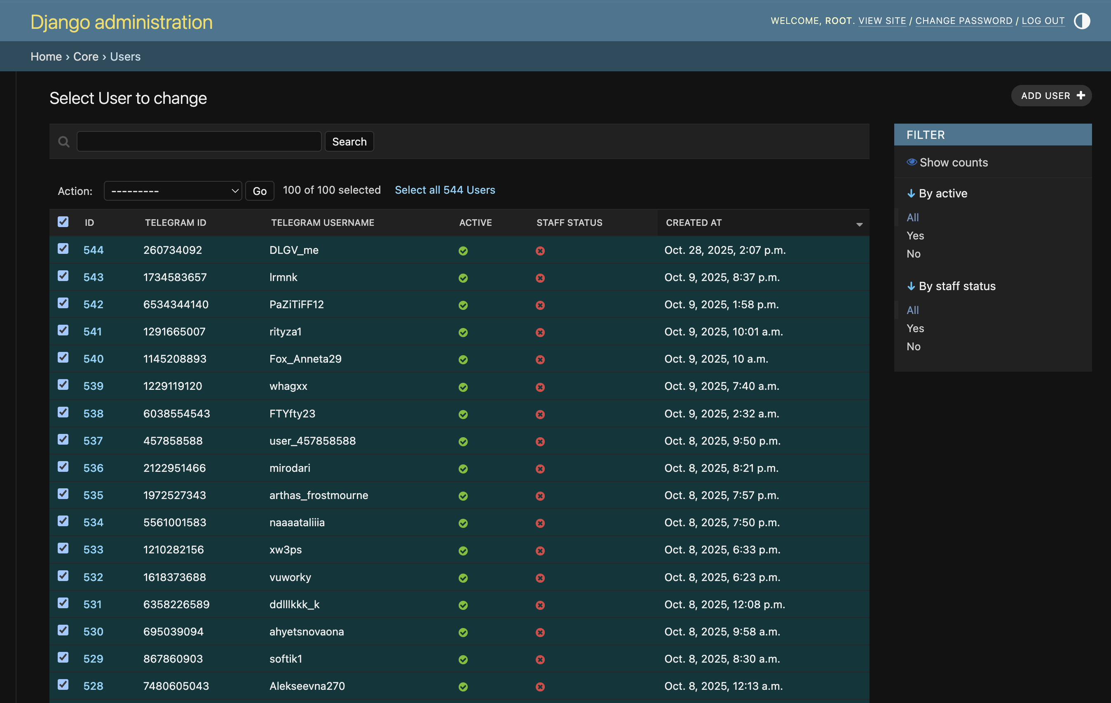This screenshot has height=703, width=1111.
Task: Click the plus icon on Add User
Action: tap(1081, 96)
